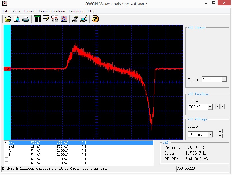Click the computer communication transfer icon
The height and width of the screenshot is (175, 232).
click(x=84, y=19)
